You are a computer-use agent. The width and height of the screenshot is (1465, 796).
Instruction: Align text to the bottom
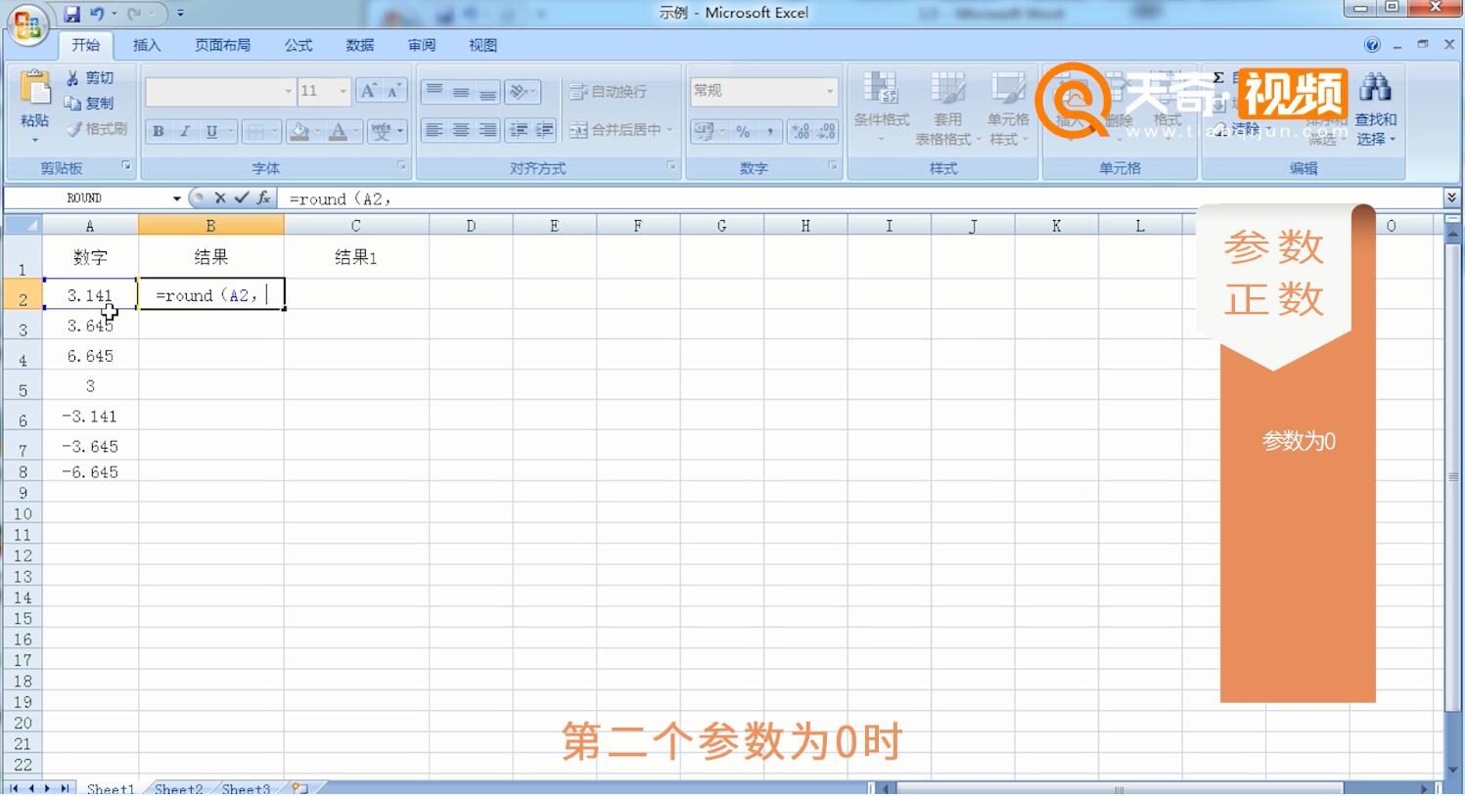487,92
